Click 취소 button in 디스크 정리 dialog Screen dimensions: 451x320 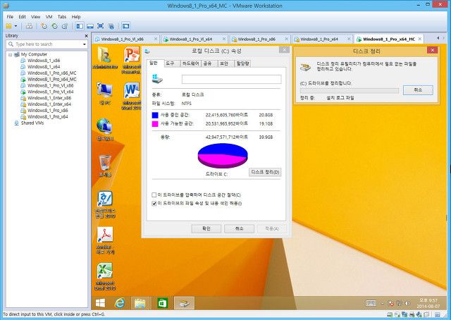pyautogui.click(x=418, y=90)
